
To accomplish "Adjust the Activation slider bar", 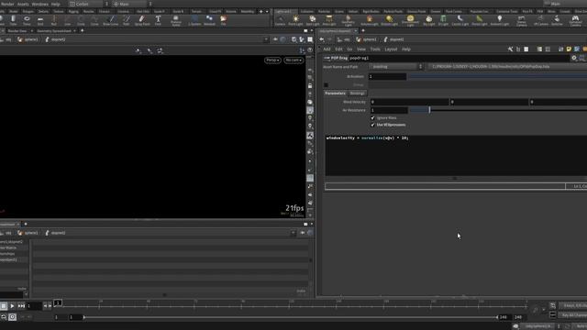I will tap(497, 76).
